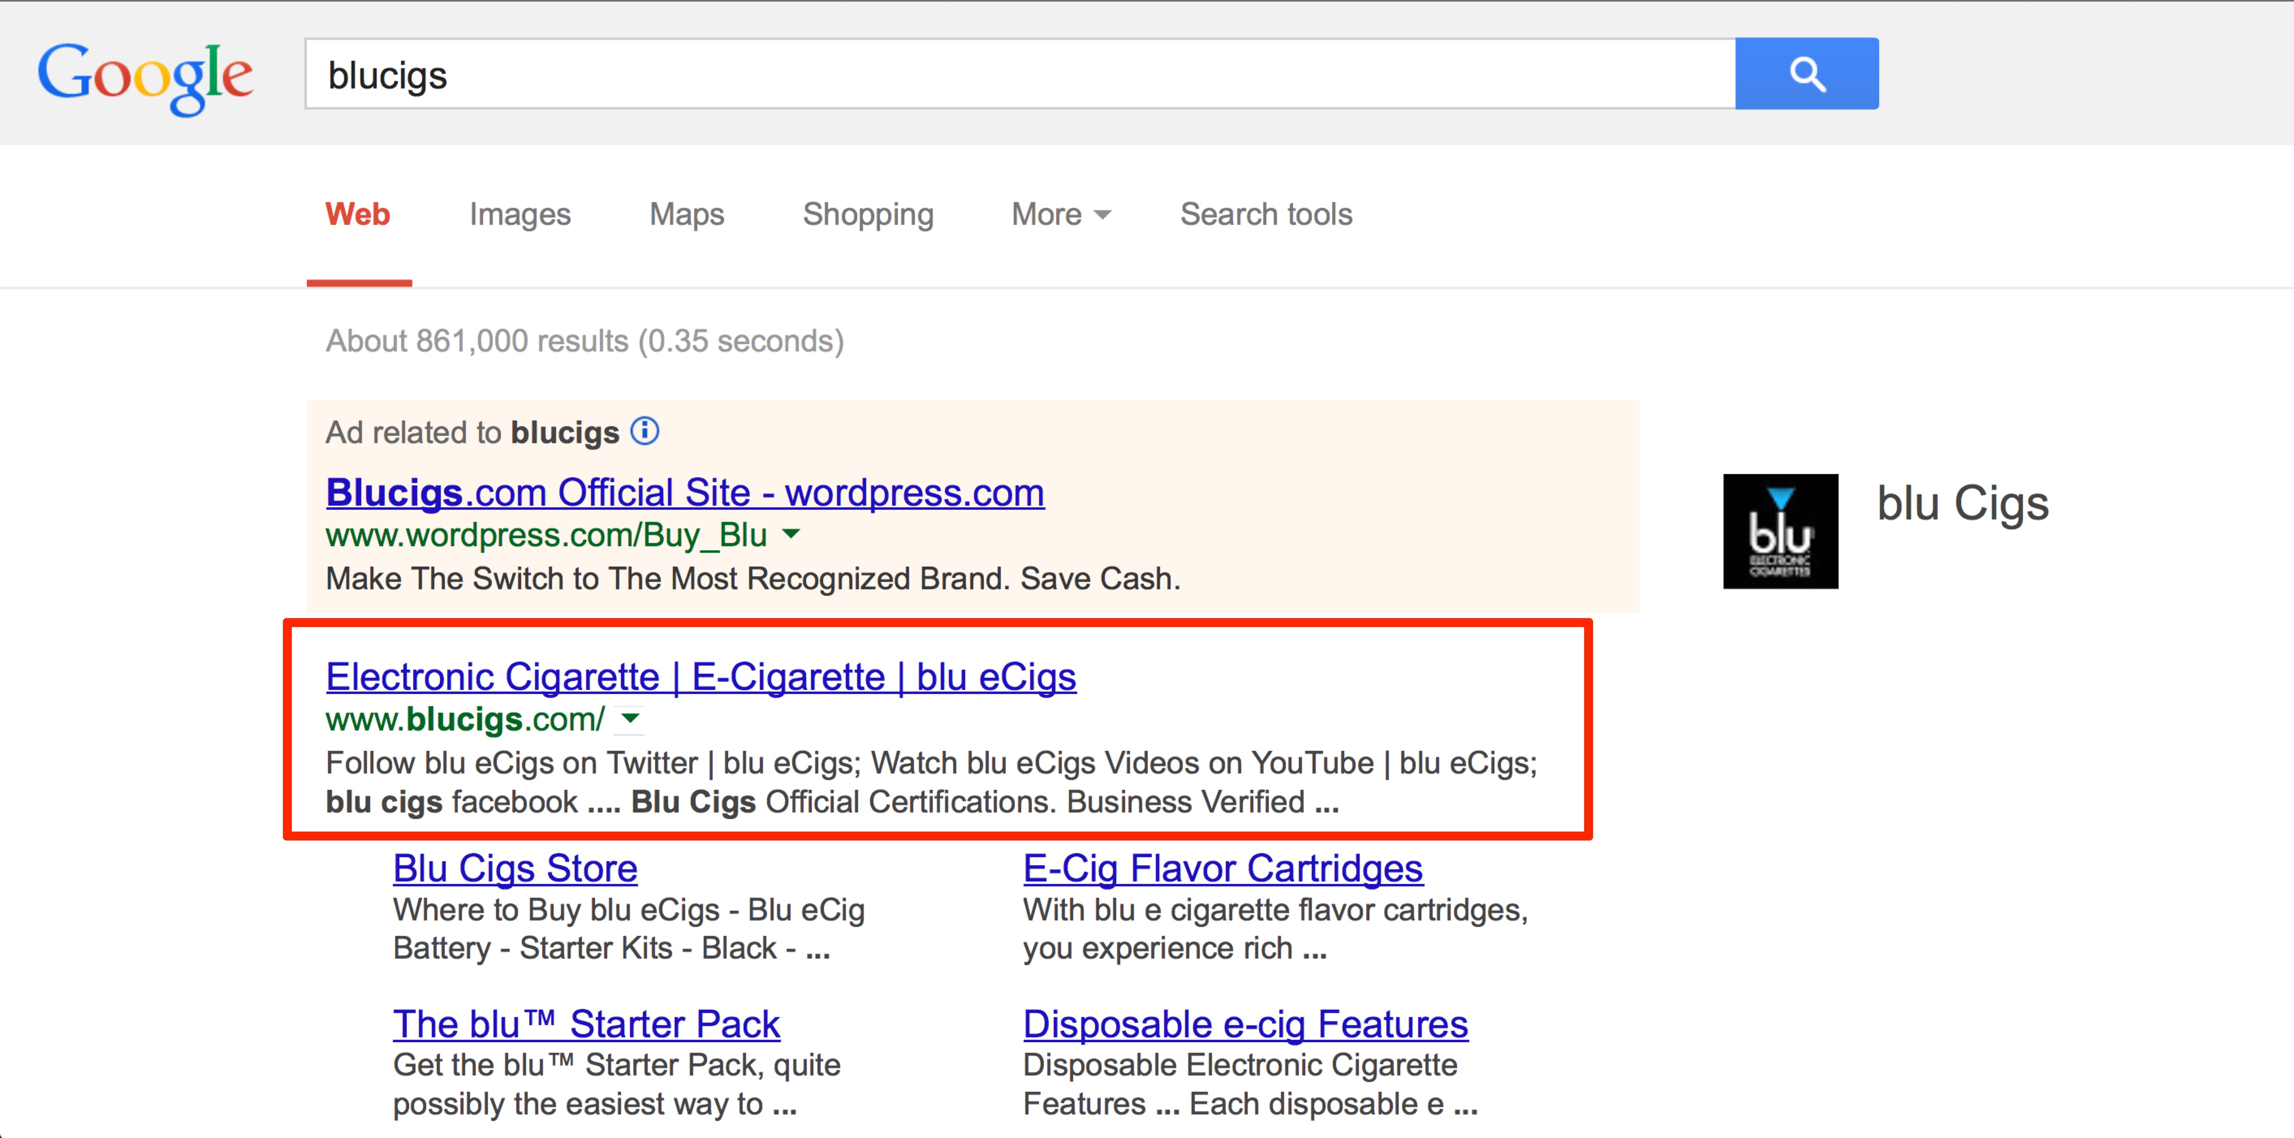Select the Web tab
This screenshot has height=1138, width=2294.
coord(358,215)
